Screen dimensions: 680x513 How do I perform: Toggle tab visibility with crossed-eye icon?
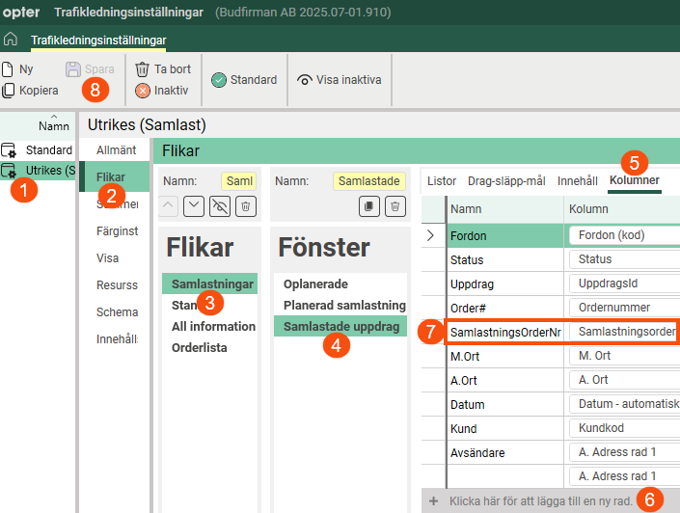click(220, 205)
